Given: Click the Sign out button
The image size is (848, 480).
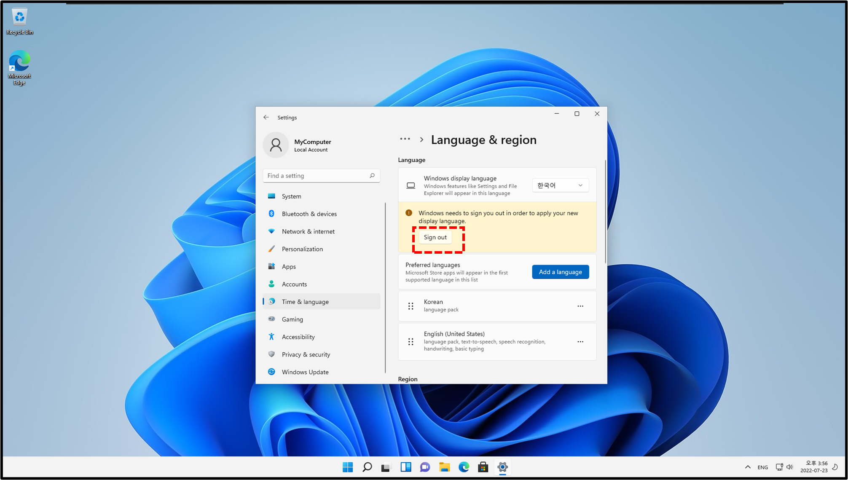Looking at the screenshot, I should click(435, 237).
